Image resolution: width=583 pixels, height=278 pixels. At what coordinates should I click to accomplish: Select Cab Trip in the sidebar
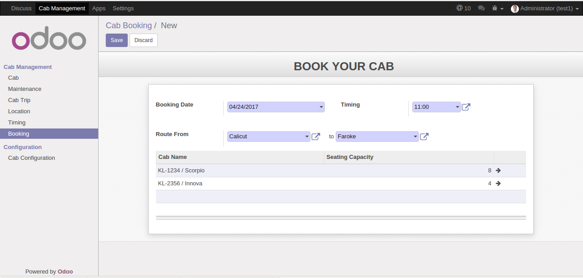point(19,100)
